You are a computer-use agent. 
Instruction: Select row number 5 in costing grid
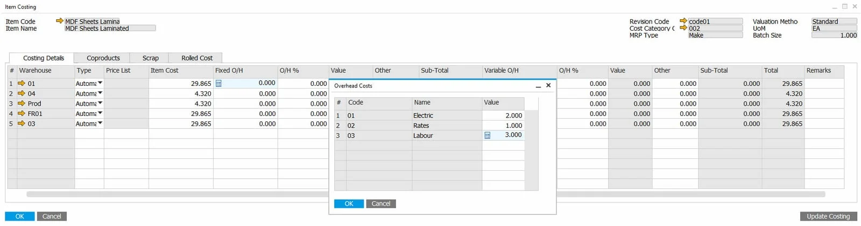tap(12, 123)
